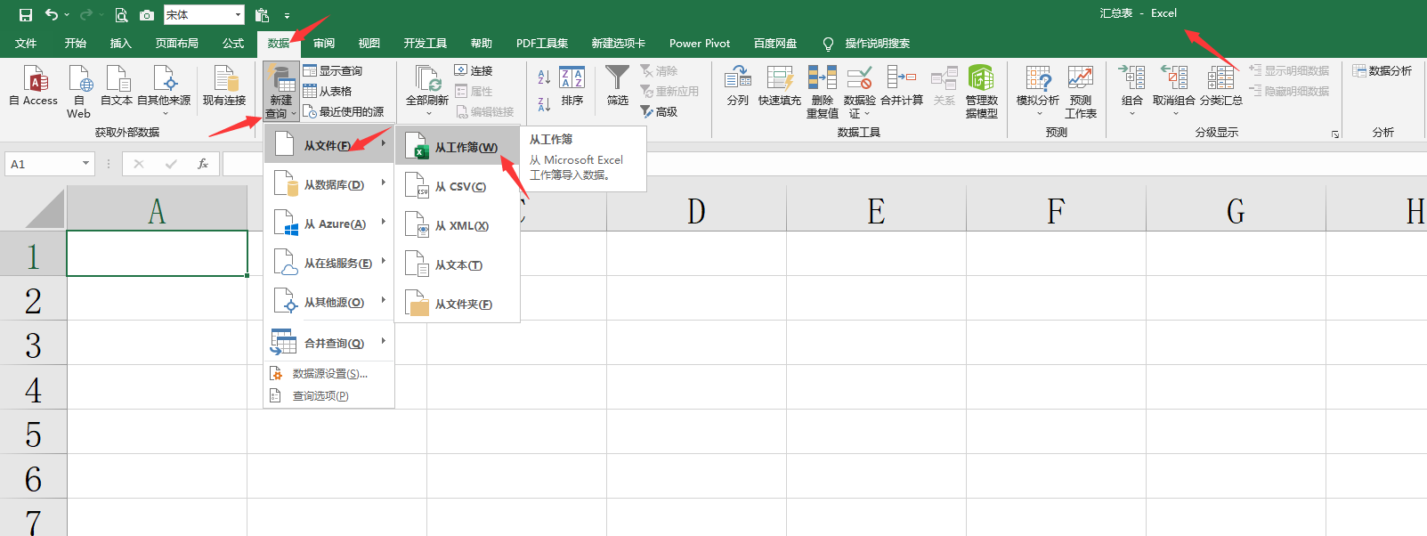Image resolution: width=1427 pixels, height=536 pixels.
Task: Open 分级显示 dialog launcher
Action: 1335,134
